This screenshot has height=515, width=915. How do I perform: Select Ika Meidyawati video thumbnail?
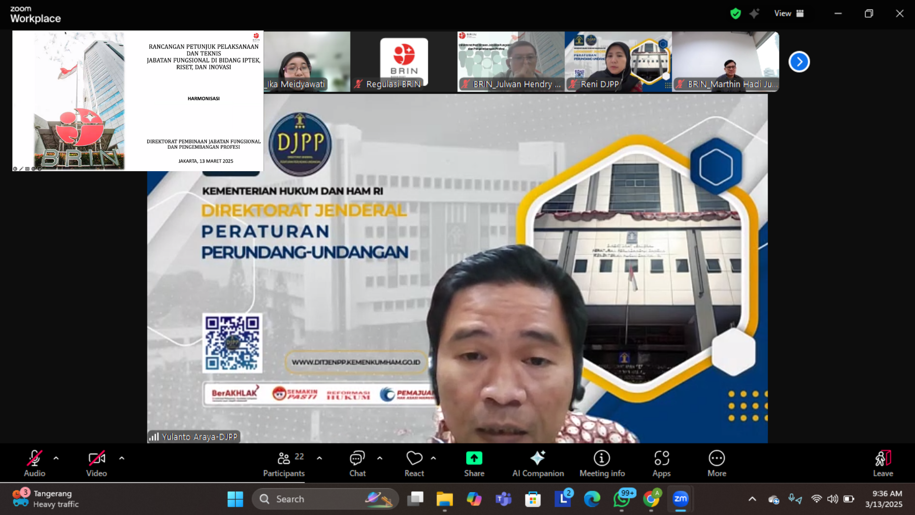(x=307, y=62)
